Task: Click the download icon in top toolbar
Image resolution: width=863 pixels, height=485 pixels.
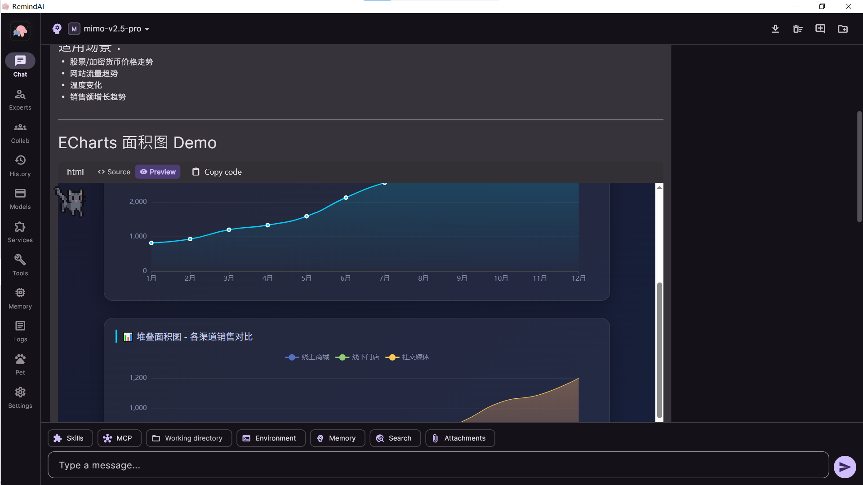Action: click(x=775, y=29)
